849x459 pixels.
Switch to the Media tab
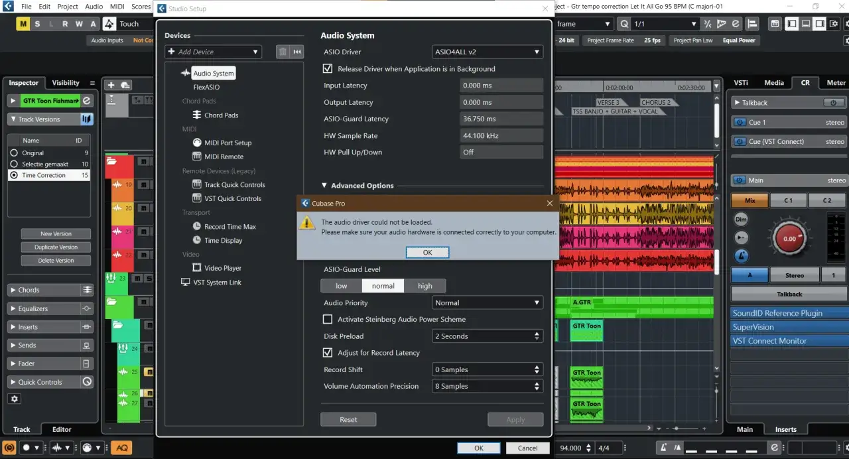[x=773, y=83]
